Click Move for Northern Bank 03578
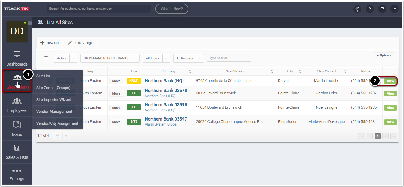404x187 pixels. 116,93
